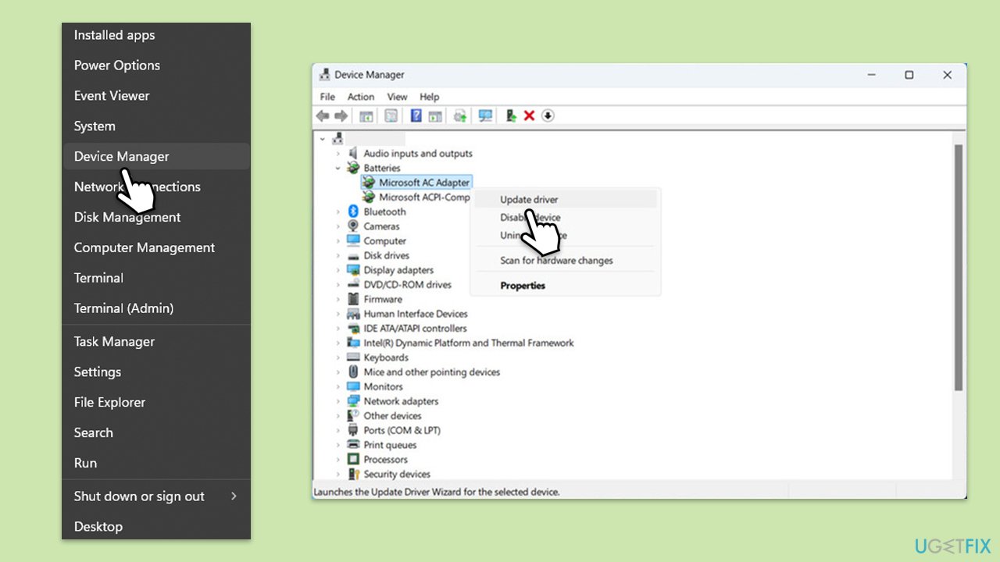Click the red X Uninstall device icon
This screenshot has width=1000, height=562.
529,116
